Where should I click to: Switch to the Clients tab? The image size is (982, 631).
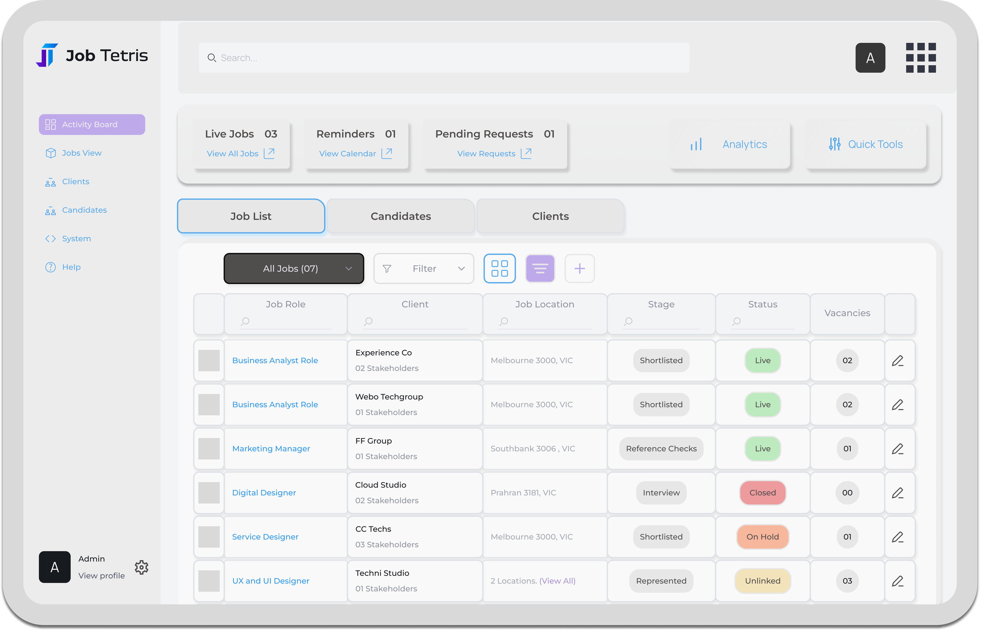click(x=550, y=216)
